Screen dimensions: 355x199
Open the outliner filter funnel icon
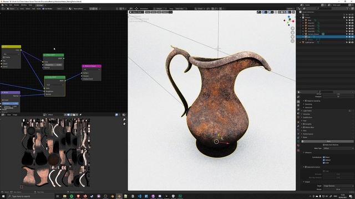348,9
